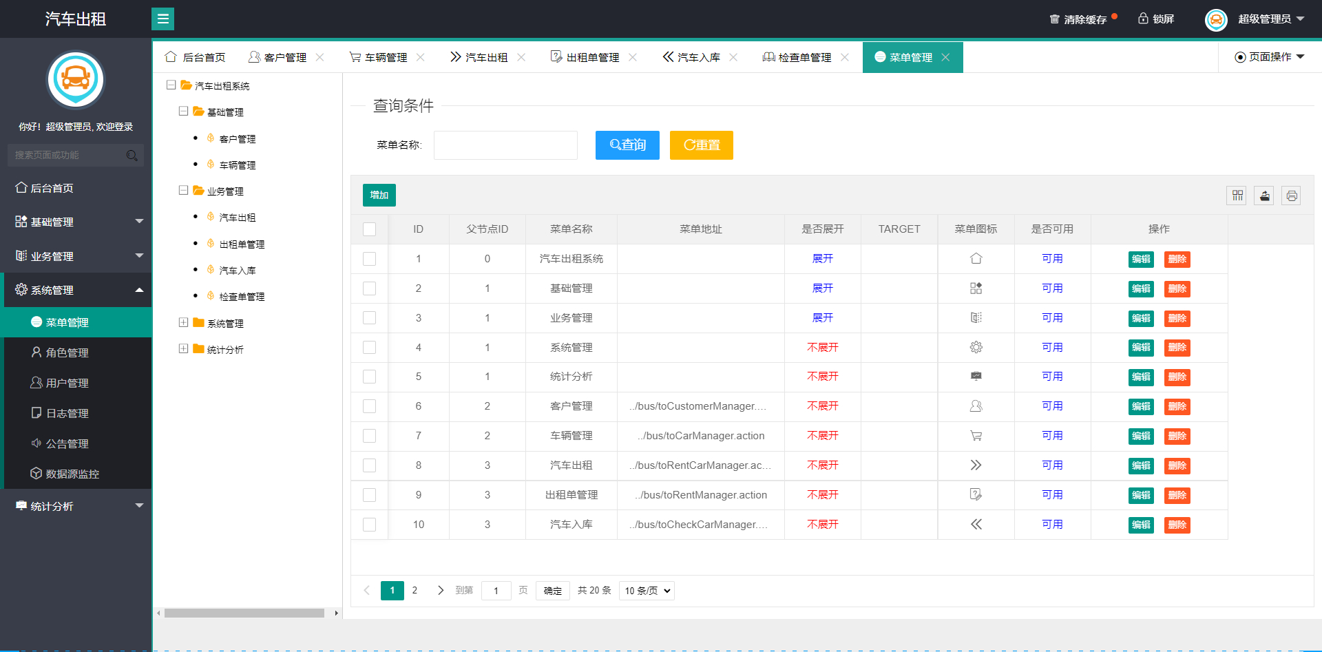Collapse the 系统管理 tree node

184,323
